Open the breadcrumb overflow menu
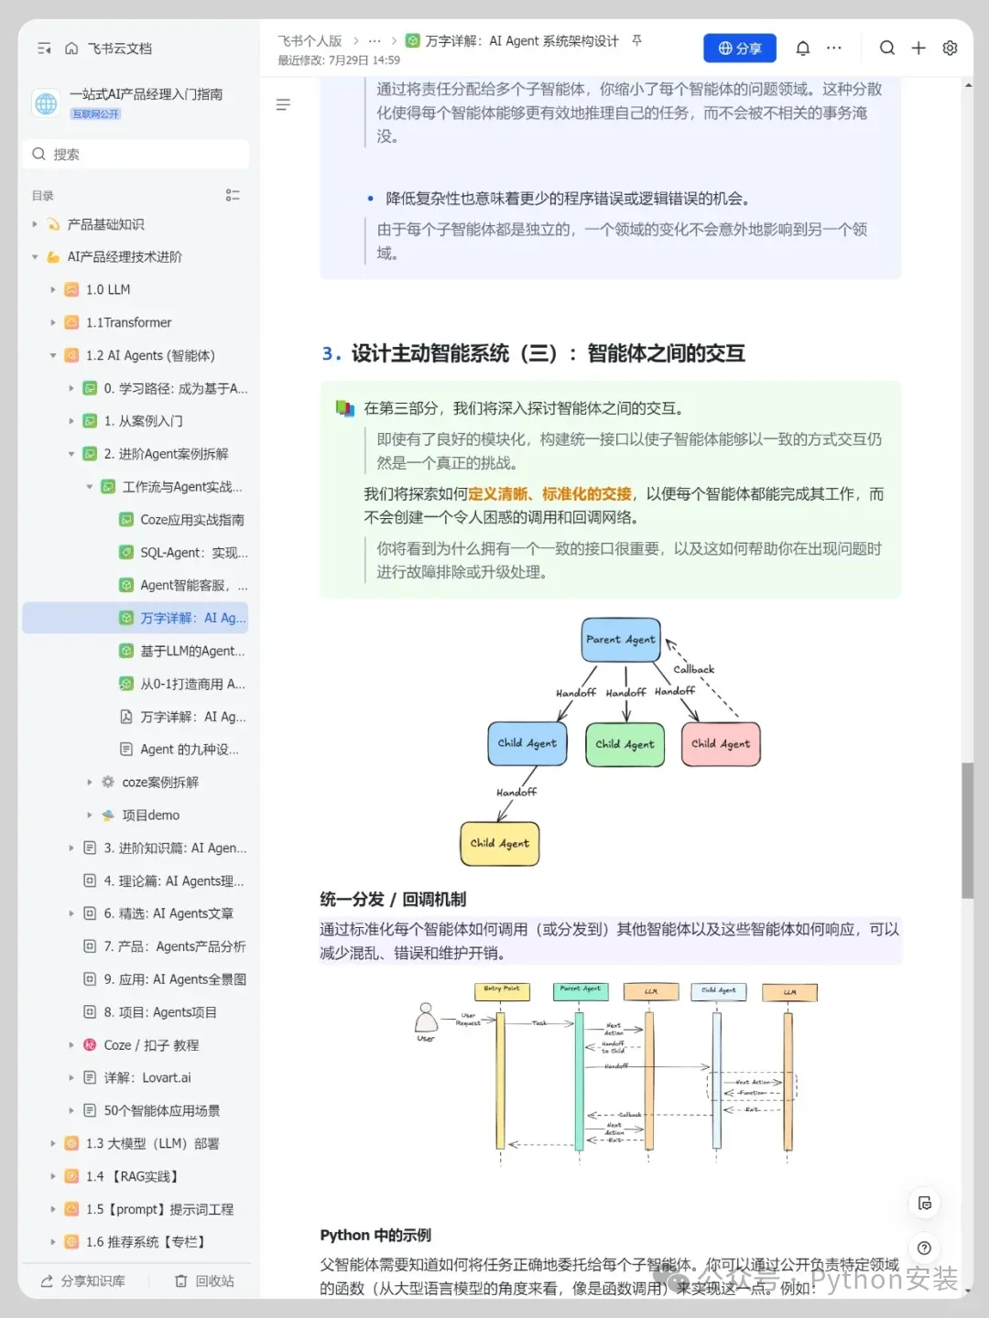 [x=374, y=41]
